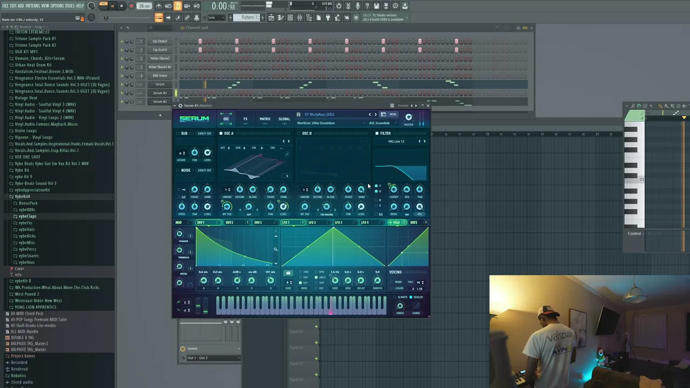Click the Serum logo
This screenshot has width=690, height=388.
[x=194, y=119]
